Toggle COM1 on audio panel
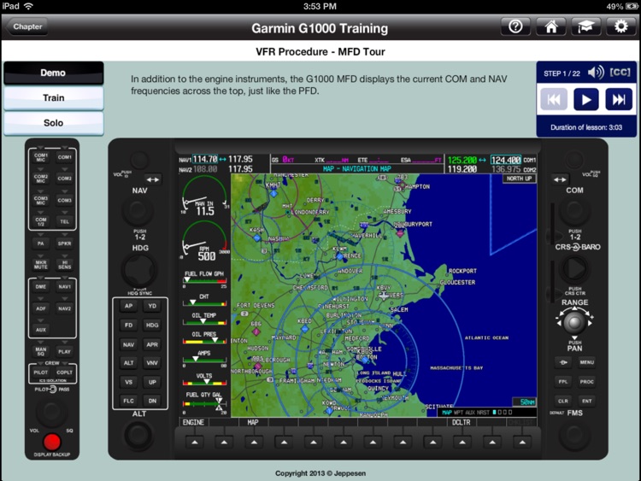The height and width of the screenshot is (481, 641). tap(65, 157)
